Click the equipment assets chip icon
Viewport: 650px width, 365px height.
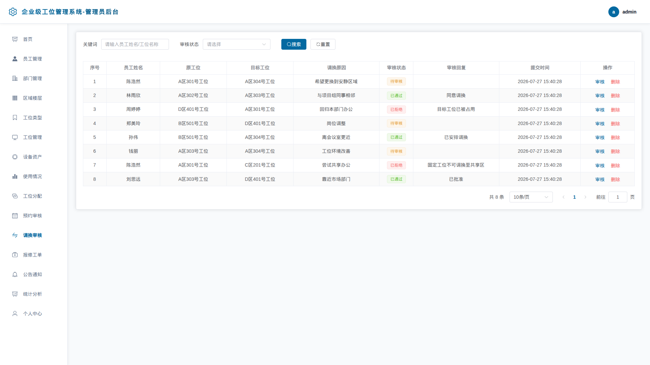tap(15, 157)
